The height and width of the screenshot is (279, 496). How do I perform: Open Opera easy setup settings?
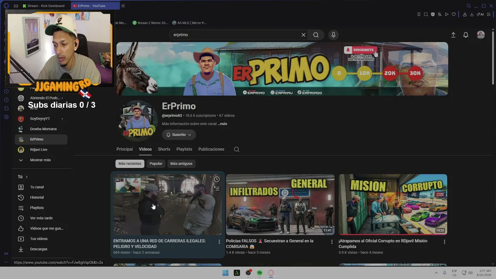coord(489,14)
